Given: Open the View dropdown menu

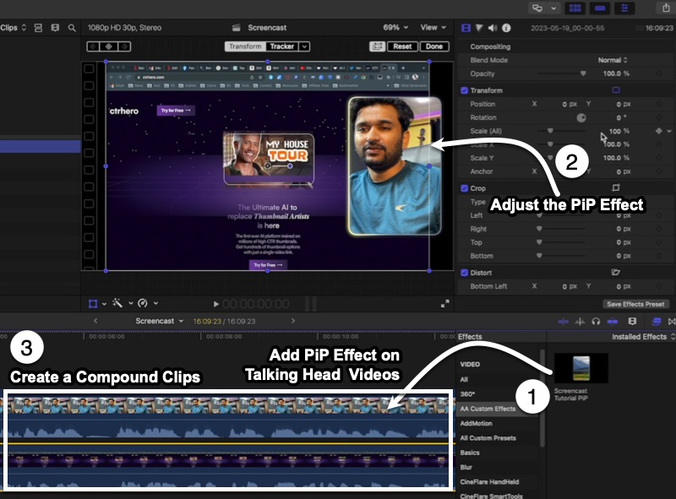Looking at the screenshot, I should click(x=433, y=28).
